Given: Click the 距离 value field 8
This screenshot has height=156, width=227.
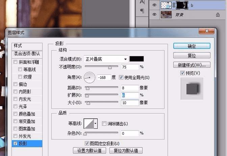Looking at the screenshot, I should [x=130, y=88].
